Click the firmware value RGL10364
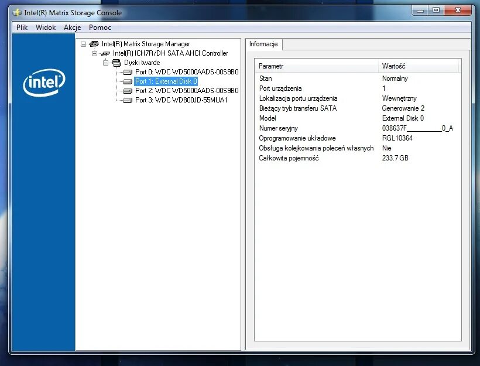 (397, 138)
